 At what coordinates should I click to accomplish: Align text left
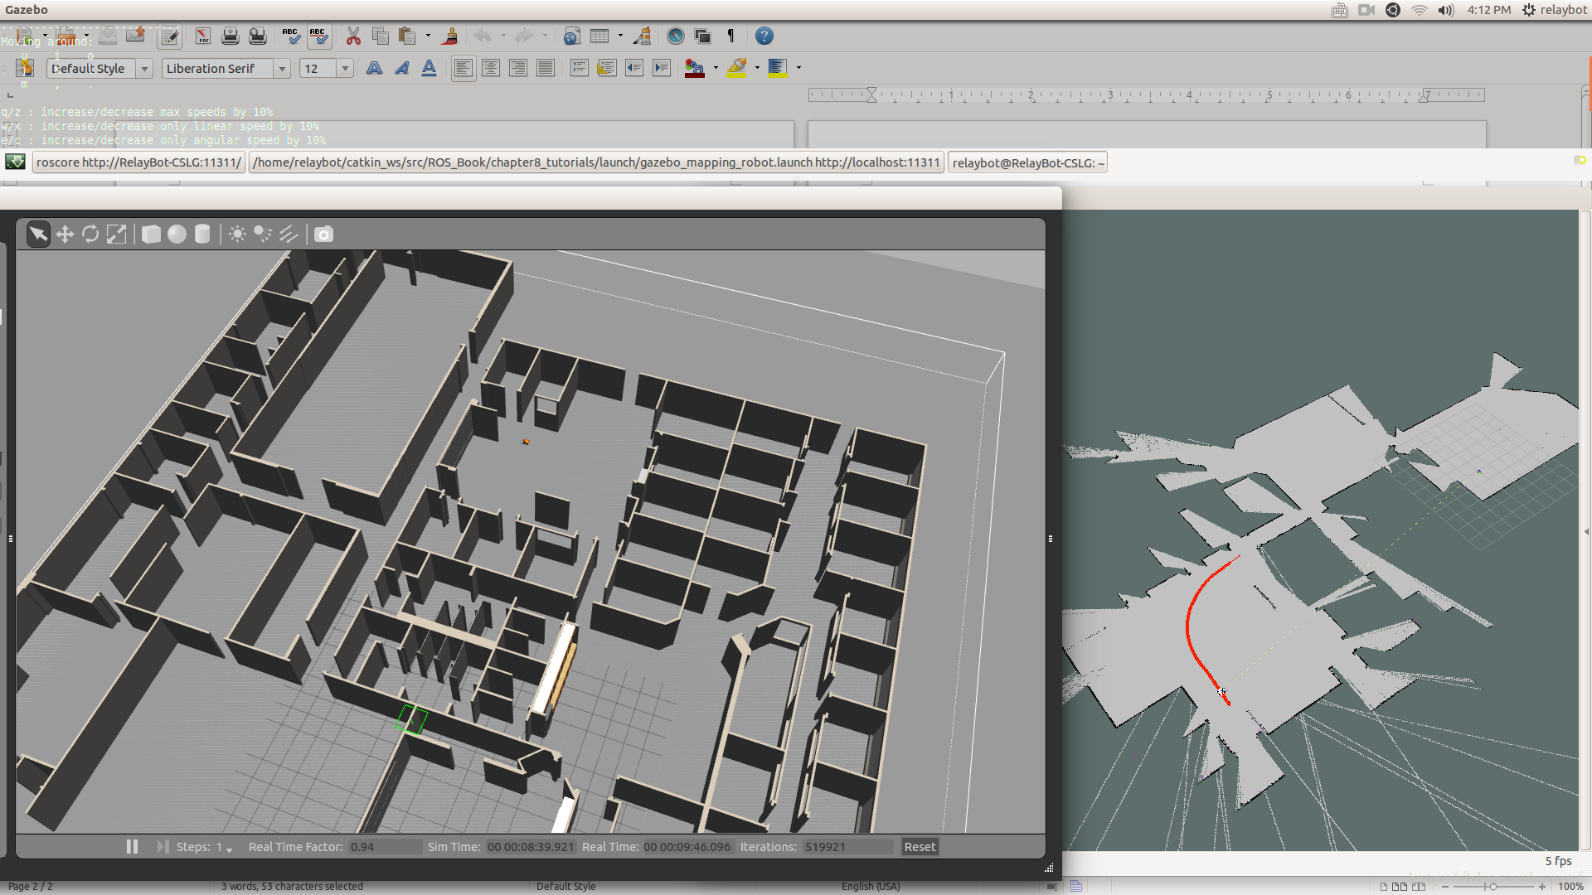(464, 68)
